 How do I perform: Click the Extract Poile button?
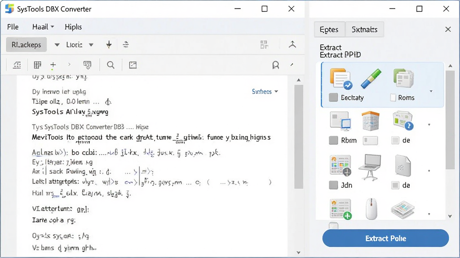[x=385, y=238]
